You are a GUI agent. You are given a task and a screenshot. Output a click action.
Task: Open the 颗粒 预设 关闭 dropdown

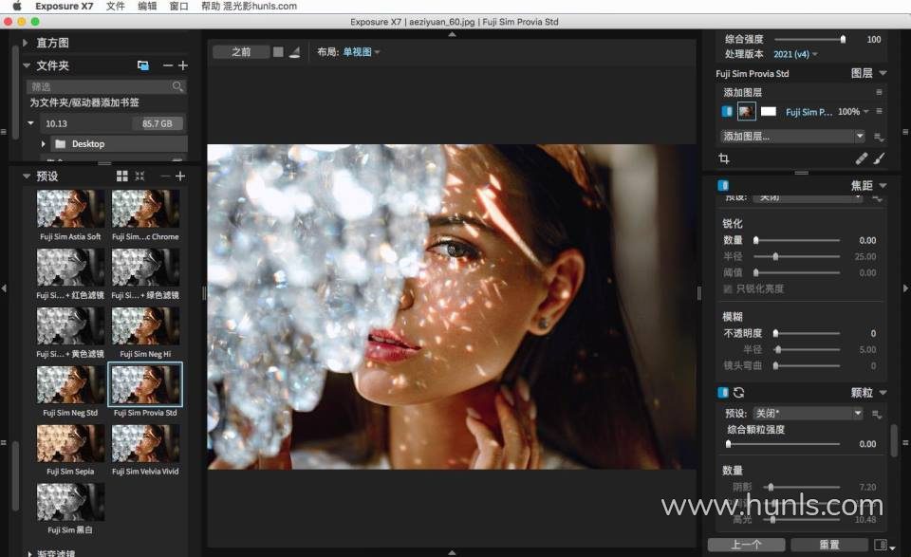[808, 414]
